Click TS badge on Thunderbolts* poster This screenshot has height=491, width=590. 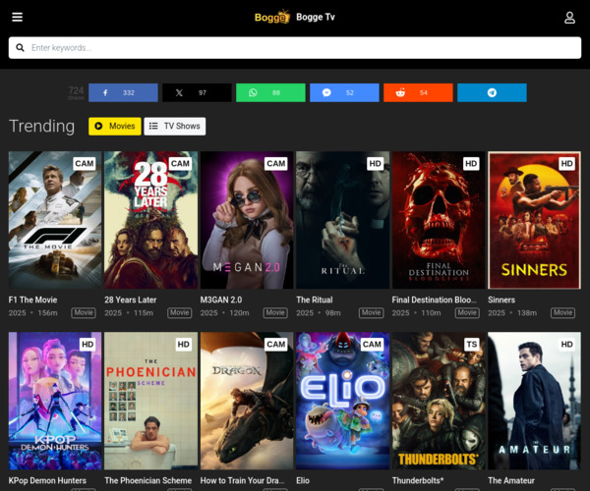[x=472, y=344]
